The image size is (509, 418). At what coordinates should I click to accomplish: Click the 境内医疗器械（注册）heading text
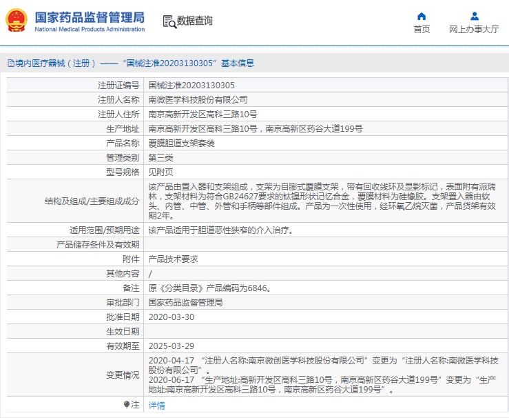point(56,63)
